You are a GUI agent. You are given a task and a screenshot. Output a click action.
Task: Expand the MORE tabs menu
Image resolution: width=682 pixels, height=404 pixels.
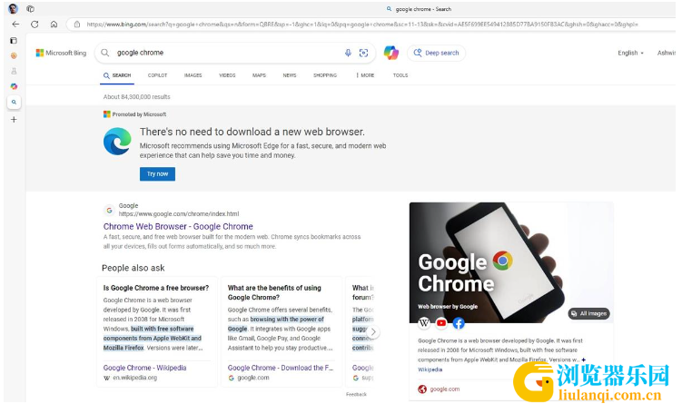[365, 75]
